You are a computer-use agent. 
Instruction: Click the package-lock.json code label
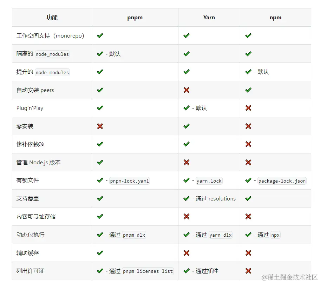point(282,181)
